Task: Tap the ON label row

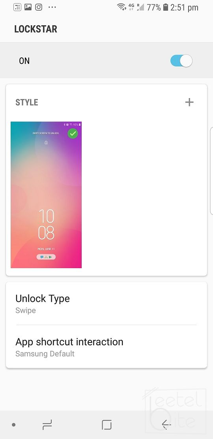Action: coord(106,61)
